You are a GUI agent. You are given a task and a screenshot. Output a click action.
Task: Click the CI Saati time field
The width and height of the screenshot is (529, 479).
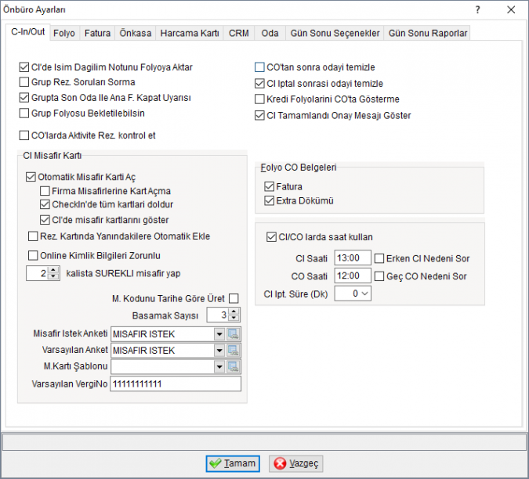click(353, 258)
